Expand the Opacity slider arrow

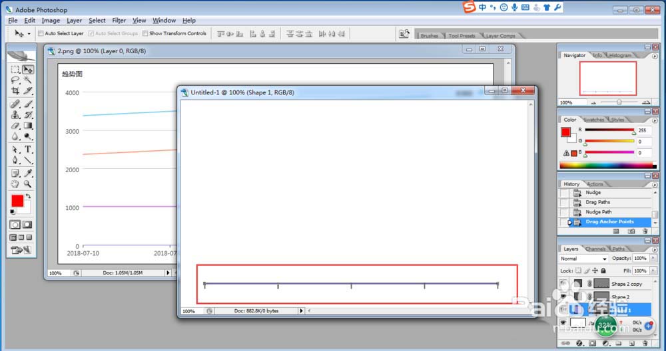click(x=652, y=258)
